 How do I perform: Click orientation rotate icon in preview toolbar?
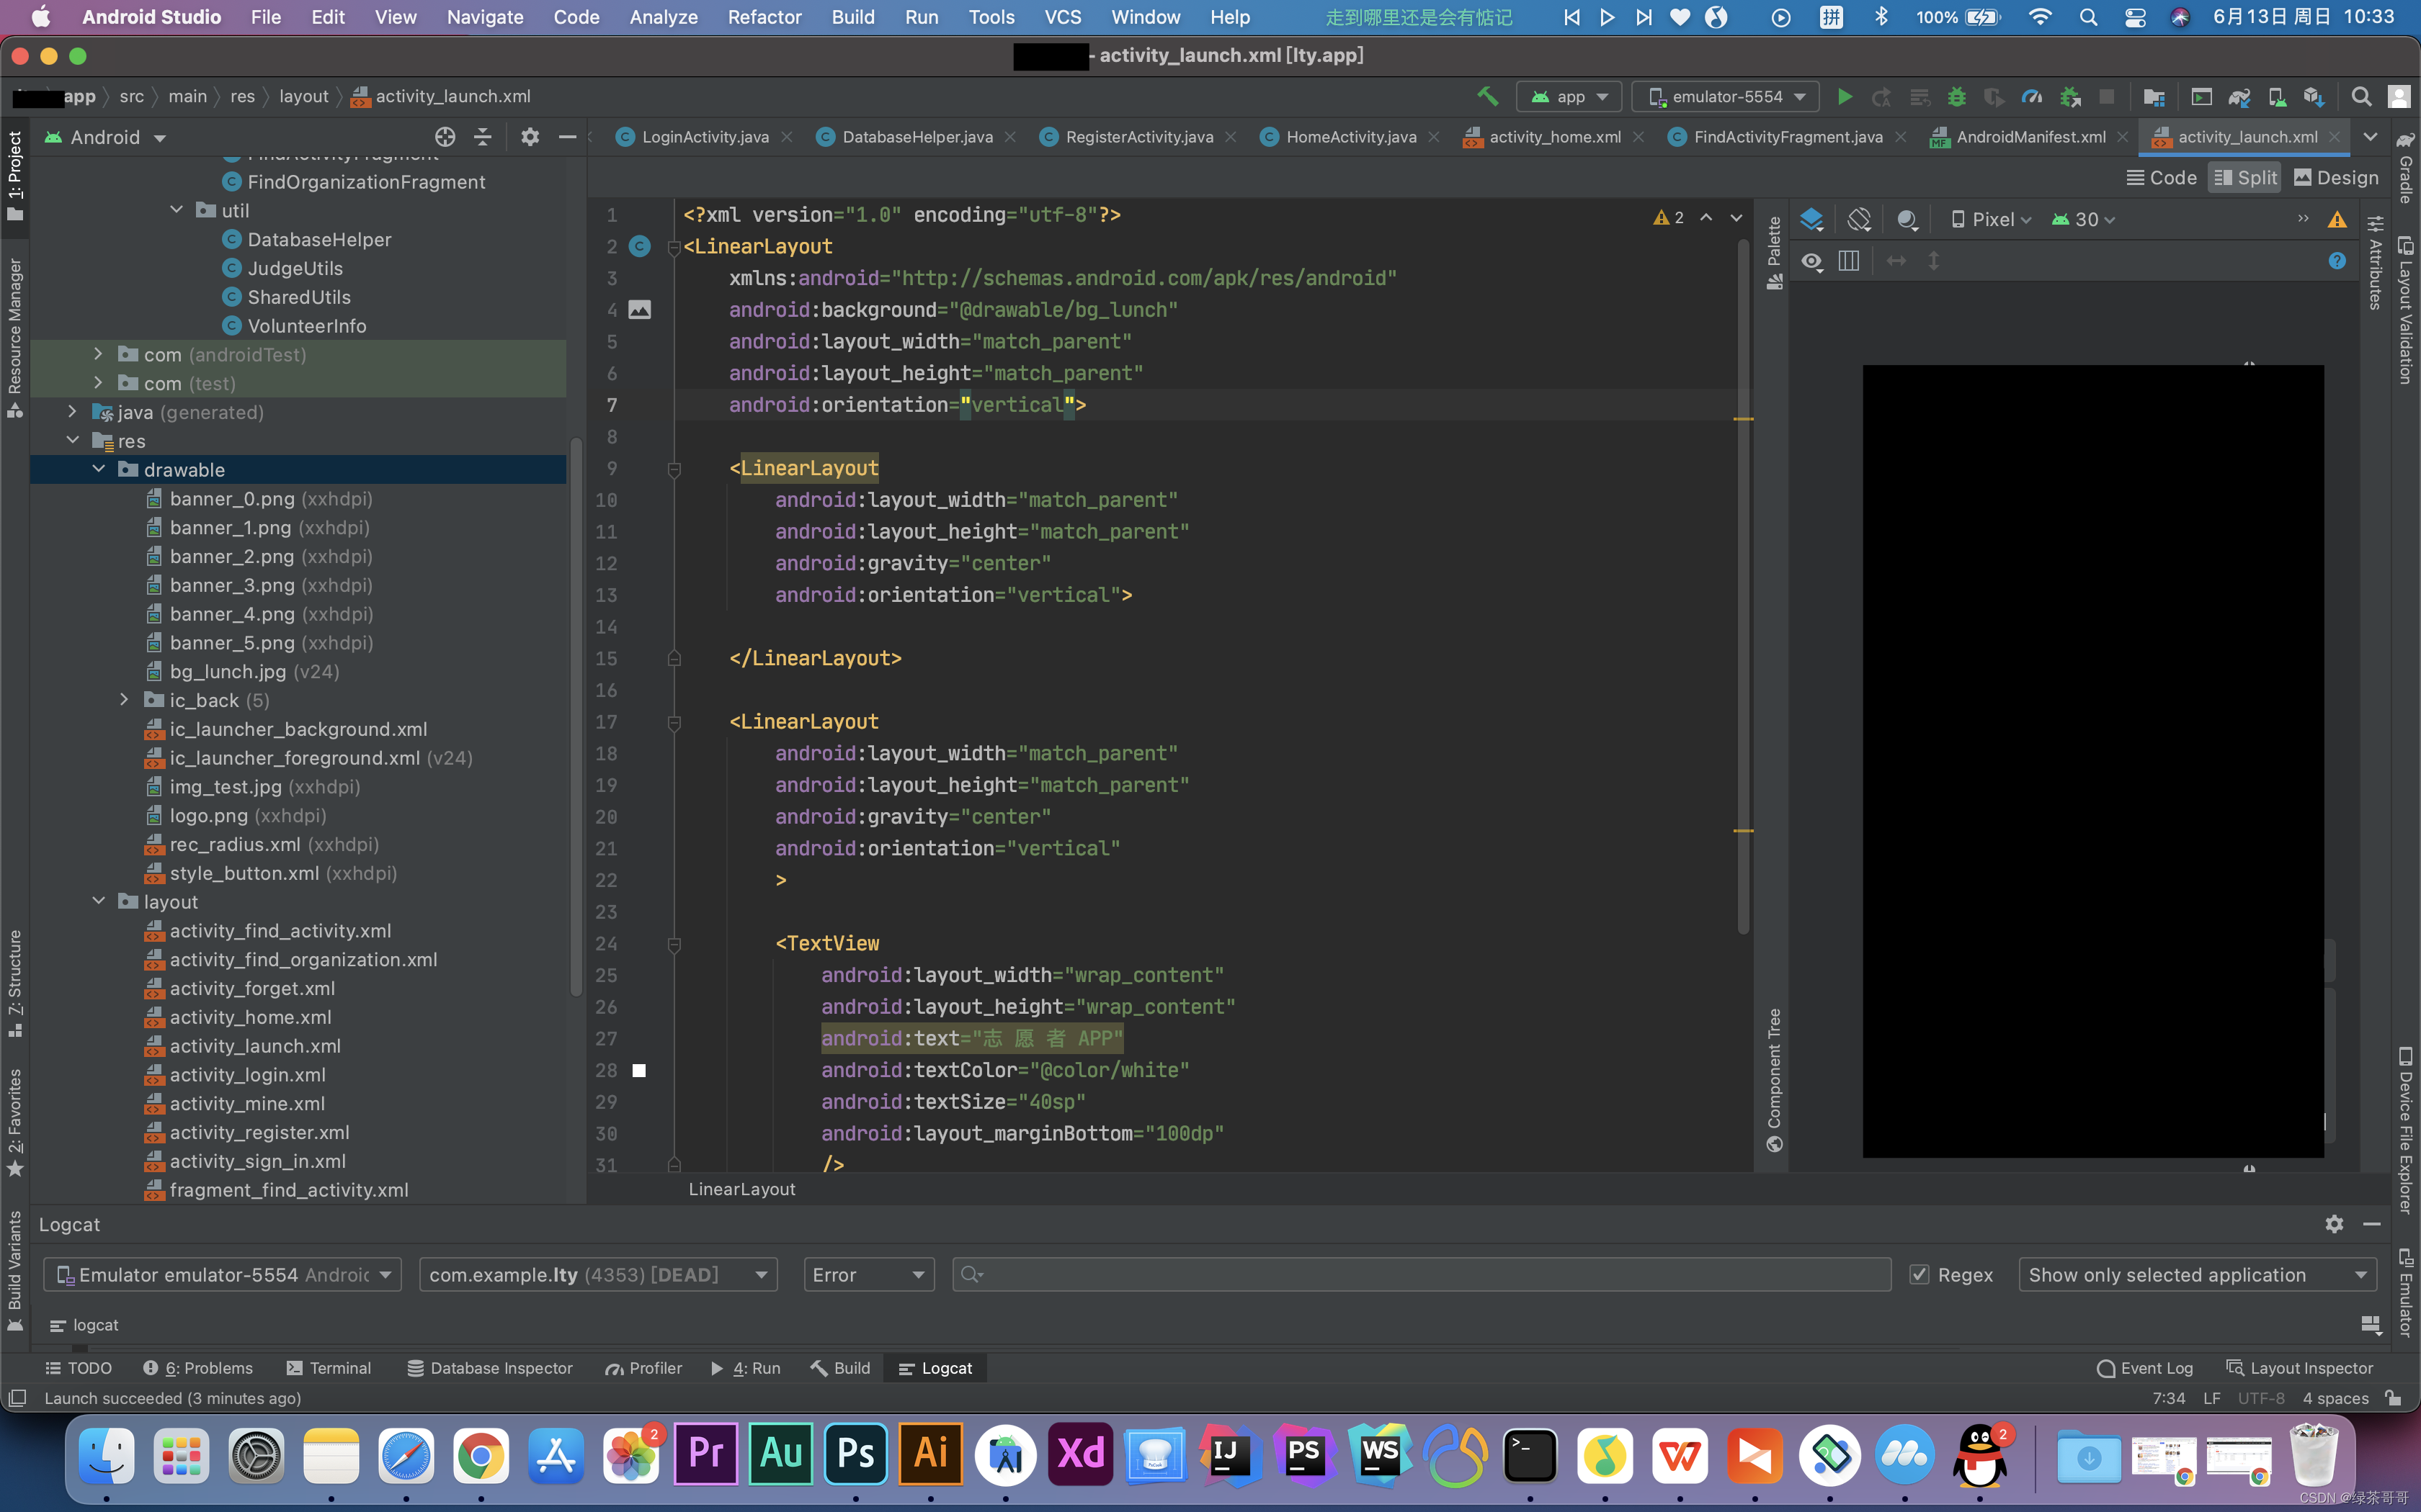(1859, 219)
